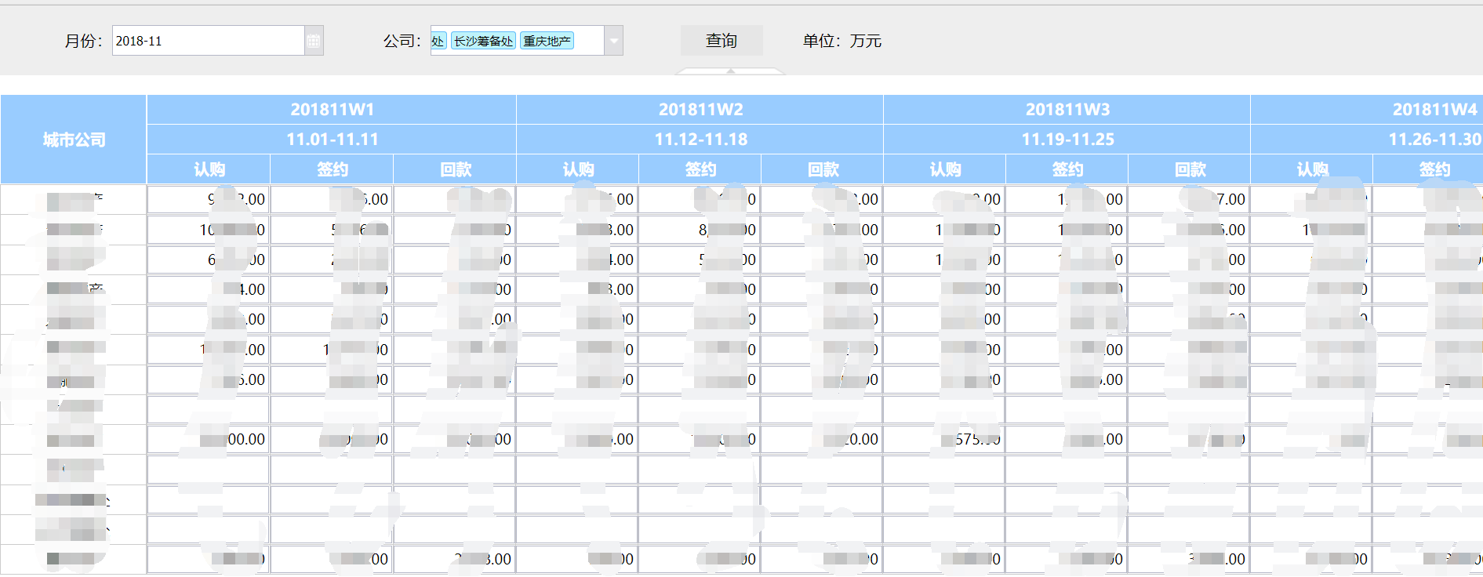Focus the month input showing 2018-11
1483x577 pixels.
208,41
